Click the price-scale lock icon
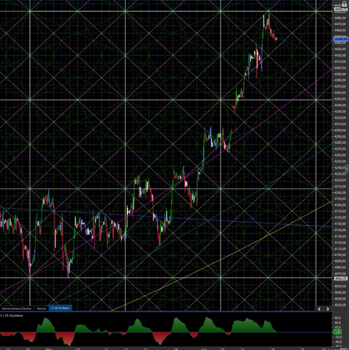This screenshot has width=349, height=350. 344,4
